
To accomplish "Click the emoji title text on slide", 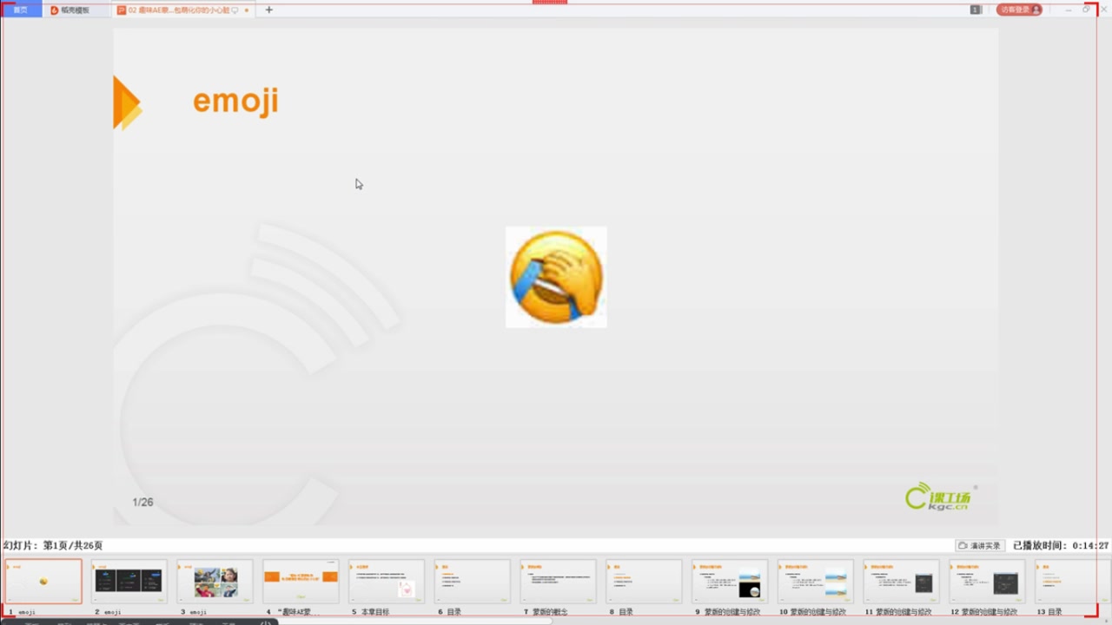I will 235,101.
